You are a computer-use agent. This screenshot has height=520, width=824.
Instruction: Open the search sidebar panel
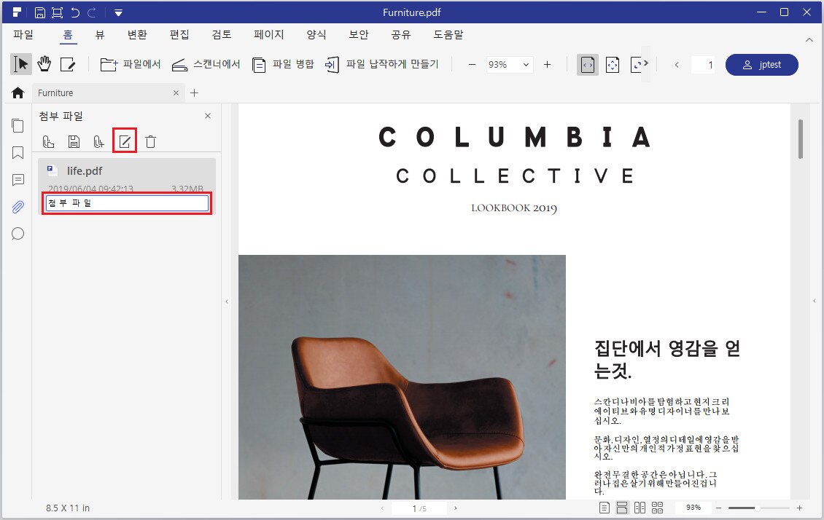(18, 234)
